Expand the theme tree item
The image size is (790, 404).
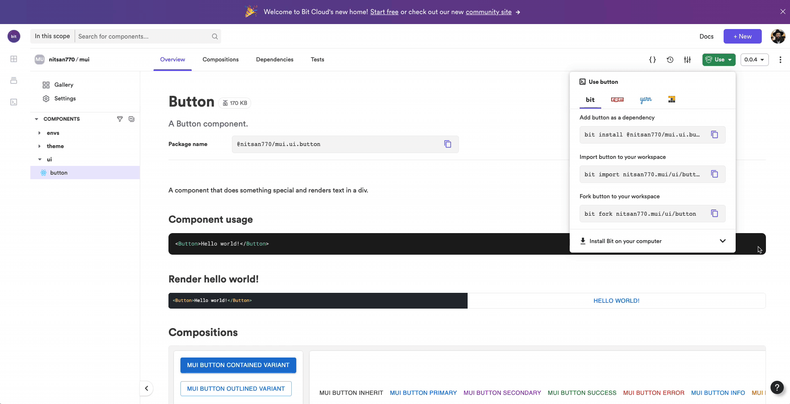click(40, 146)
